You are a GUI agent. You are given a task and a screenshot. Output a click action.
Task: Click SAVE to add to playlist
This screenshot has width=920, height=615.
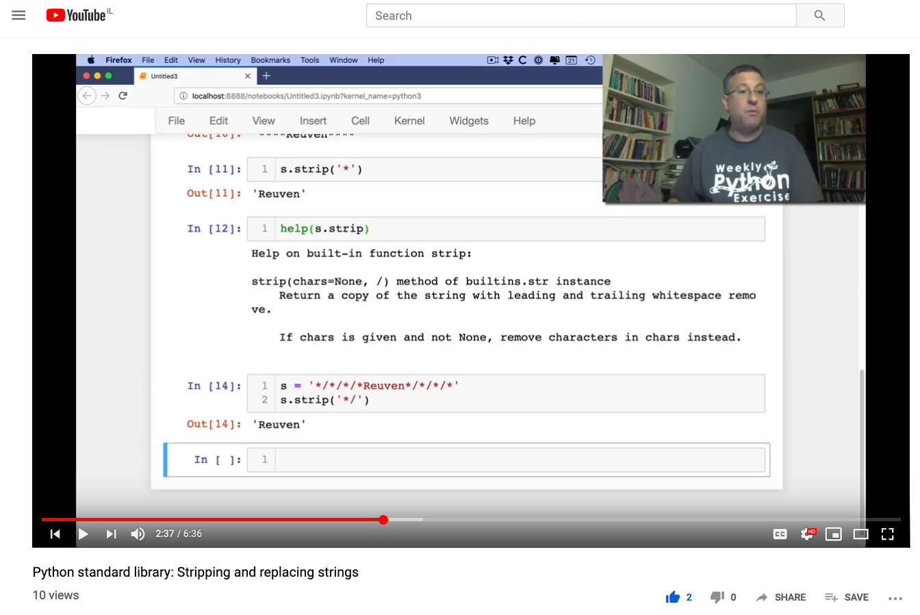click(847, 597)
